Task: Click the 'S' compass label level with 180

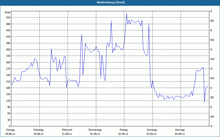Action: [211, 88]
